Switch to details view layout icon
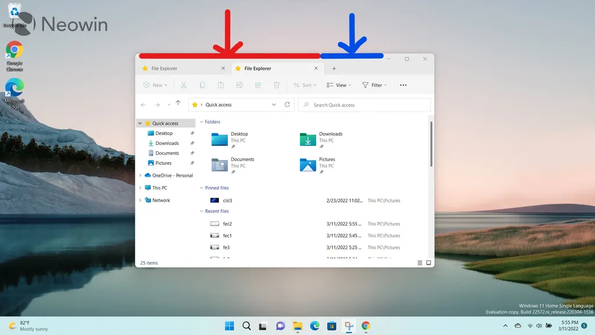 click(x=420, y=263)
